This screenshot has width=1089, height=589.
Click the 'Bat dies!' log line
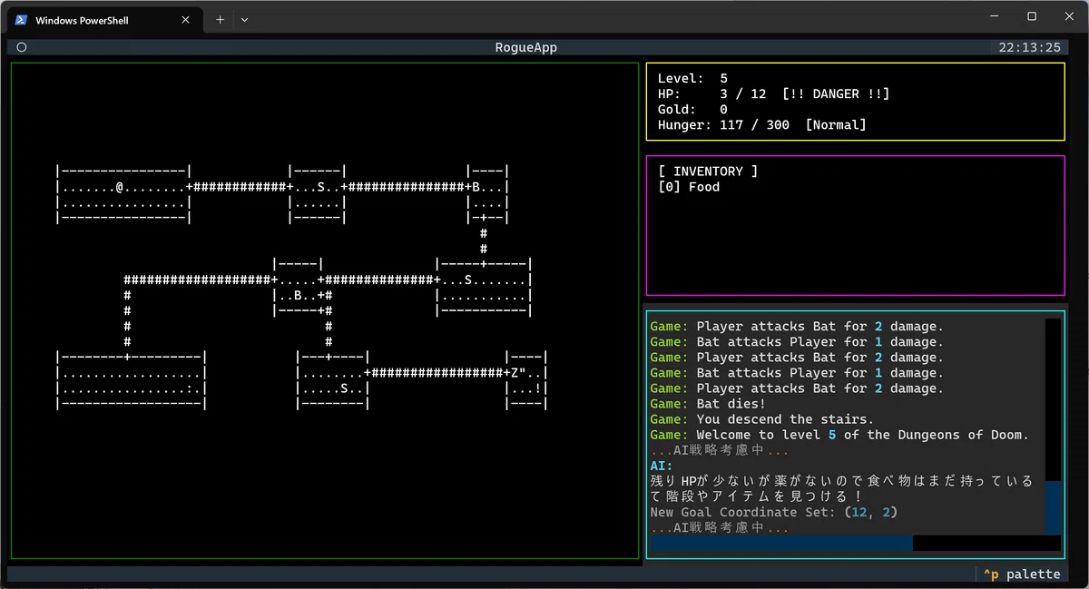[x=708, y=404]
